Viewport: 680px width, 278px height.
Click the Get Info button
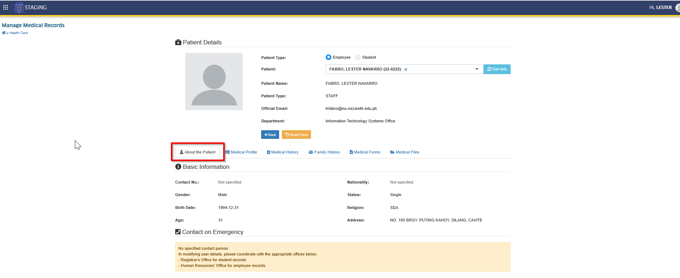pyautogui.click(x=497, y=69)
